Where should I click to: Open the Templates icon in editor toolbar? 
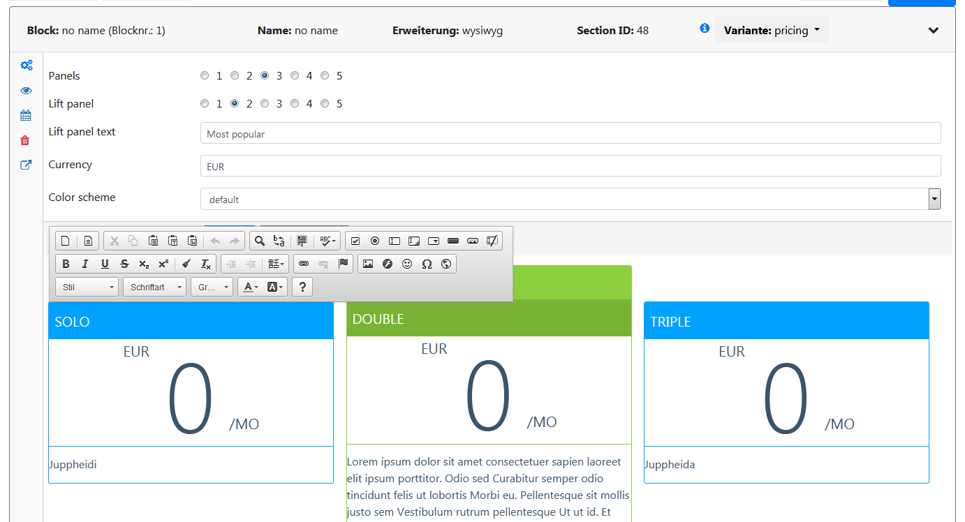click(x=88, y=241)
